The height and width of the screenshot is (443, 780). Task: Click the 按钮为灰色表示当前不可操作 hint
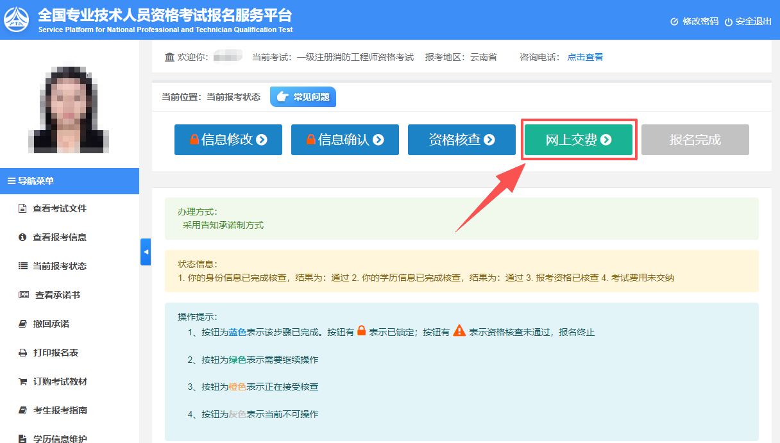pos(260,414)
